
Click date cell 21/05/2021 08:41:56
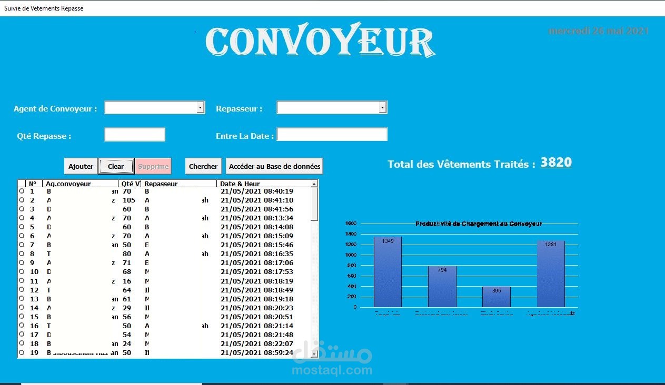(257, 209)
